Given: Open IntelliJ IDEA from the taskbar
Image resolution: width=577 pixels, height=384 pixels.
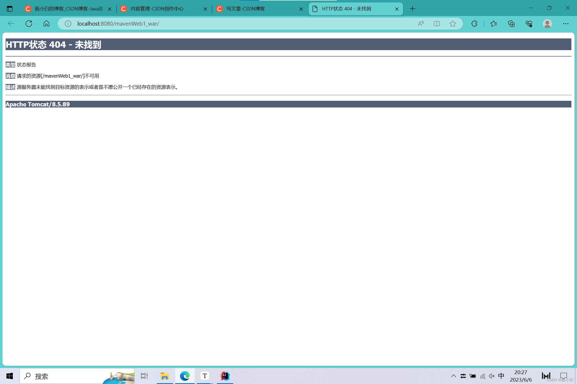Looking at the screenshot, I should click(225, 376).
